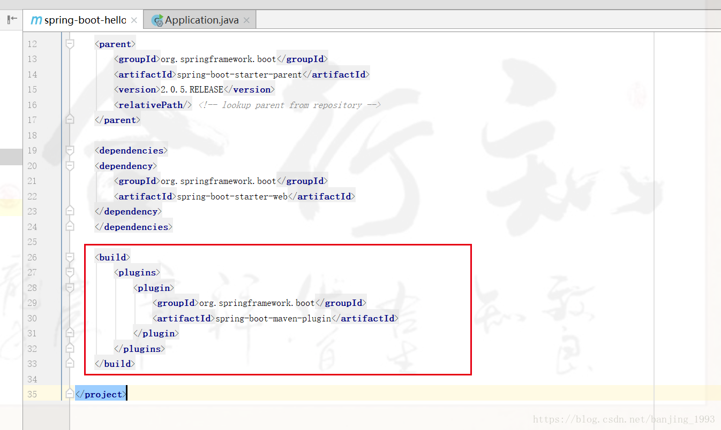The width and height of the screenshot is (721, 430).
Task: Click the closing '</plugins>' tag on line 32
Action: (140, 349)
